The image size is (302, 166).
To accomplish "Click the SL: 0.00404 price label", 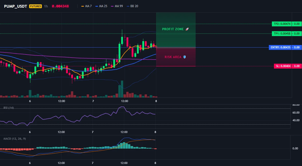I will (283, 66).
